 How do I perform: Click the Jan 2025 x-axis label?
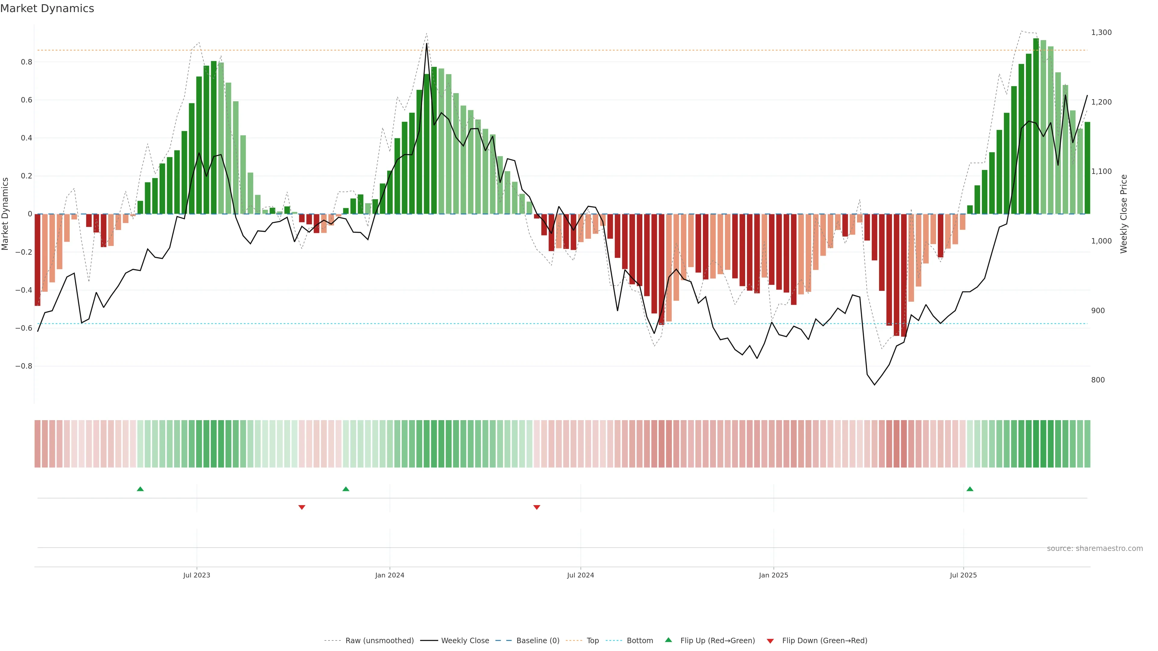(773, 575)
